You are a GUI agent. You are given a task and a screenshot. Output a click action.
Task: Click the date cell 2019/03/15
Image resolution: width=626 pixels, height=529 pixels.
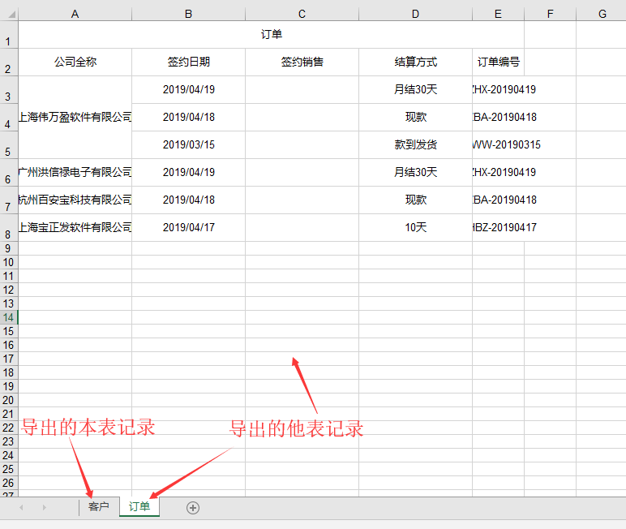tap(188, 145)
